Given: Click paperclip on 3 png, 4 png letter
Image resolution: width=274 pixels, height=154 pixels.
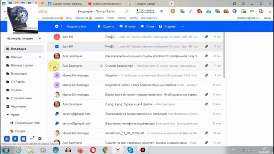Looking at the screenshot, I should [206, 104].
